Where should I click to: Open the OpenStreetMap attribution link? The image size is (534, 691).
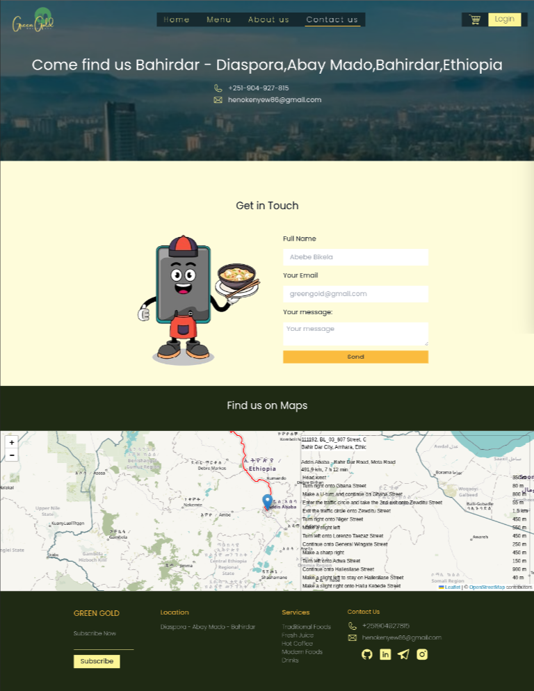point(487,587)
